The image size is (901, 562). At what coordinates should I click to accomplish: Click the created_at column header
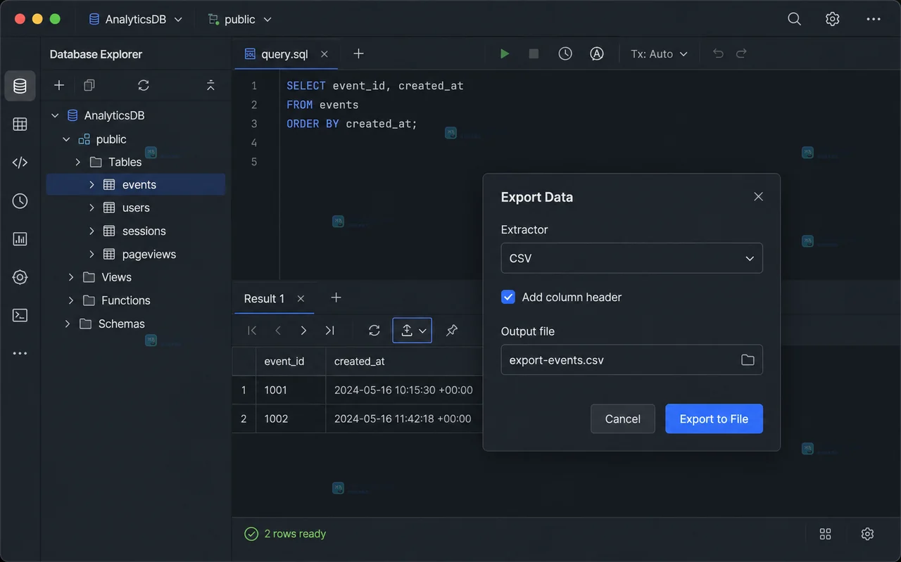404,361
